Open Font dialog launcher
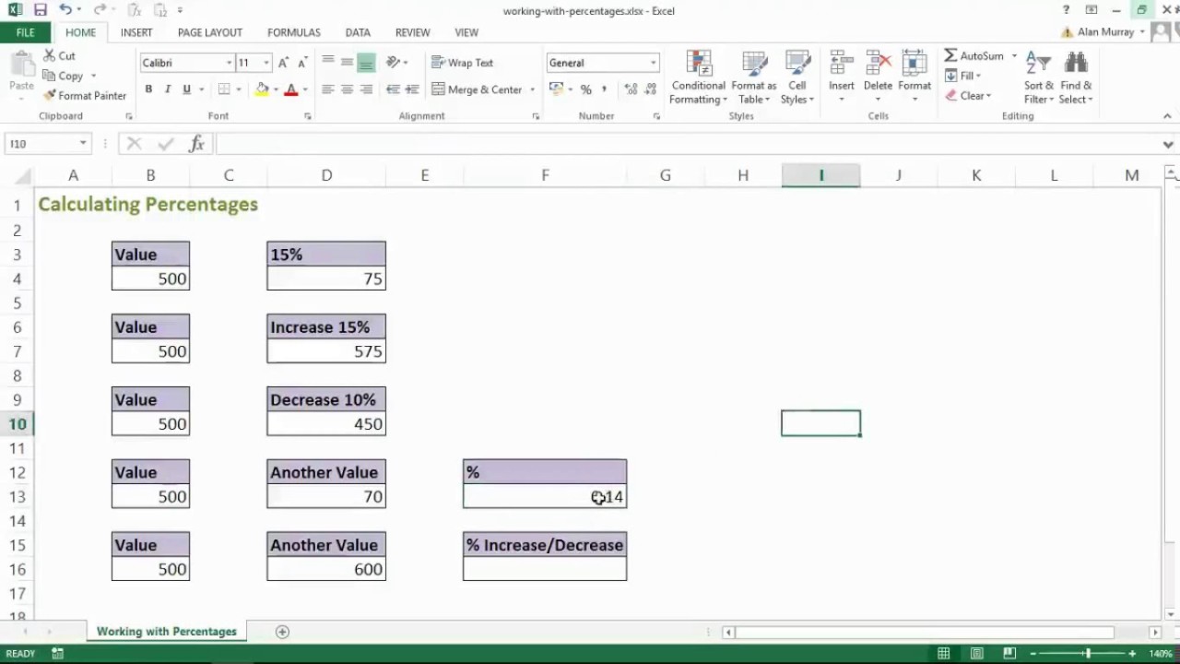The height and width of the screenshot is (664, 1180). [x=307, y=116]
